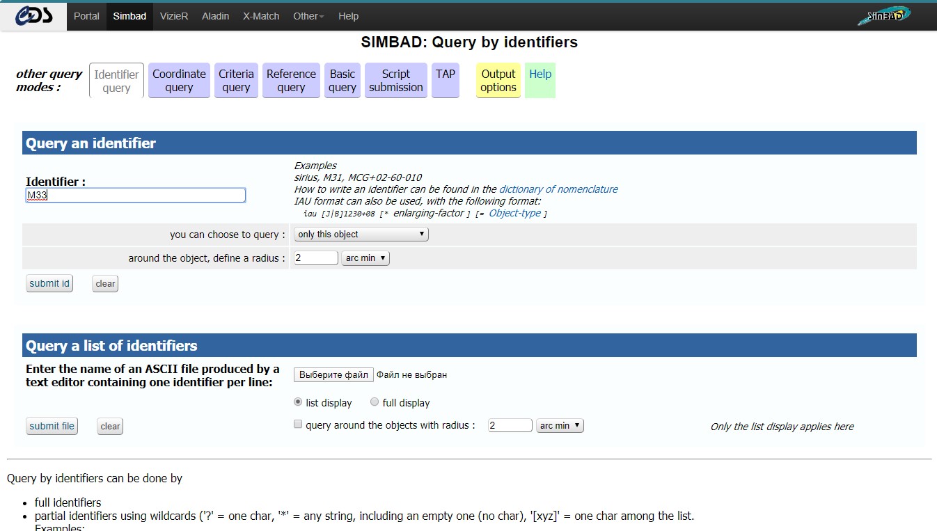This screenshot has height=531, width=937.
Task: Click the 'Query a list of identifiers' header
Action: click(x=469, y=345)
